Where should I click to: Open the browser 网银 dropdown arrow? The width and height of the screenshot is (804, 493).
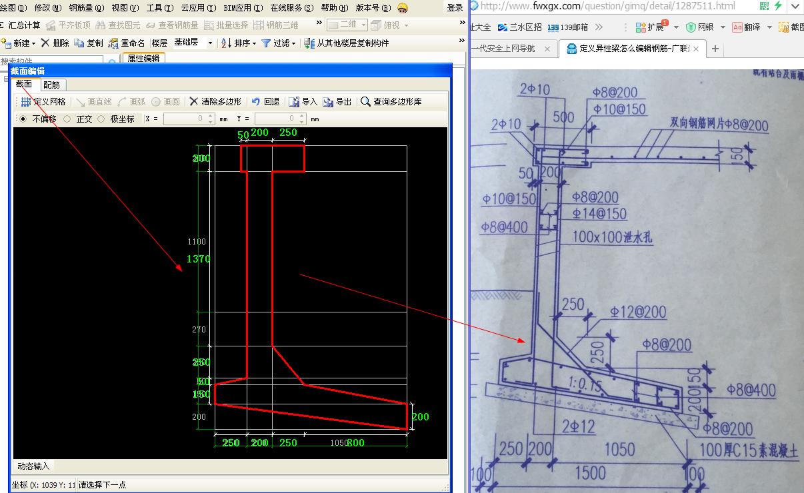point(722,27)
